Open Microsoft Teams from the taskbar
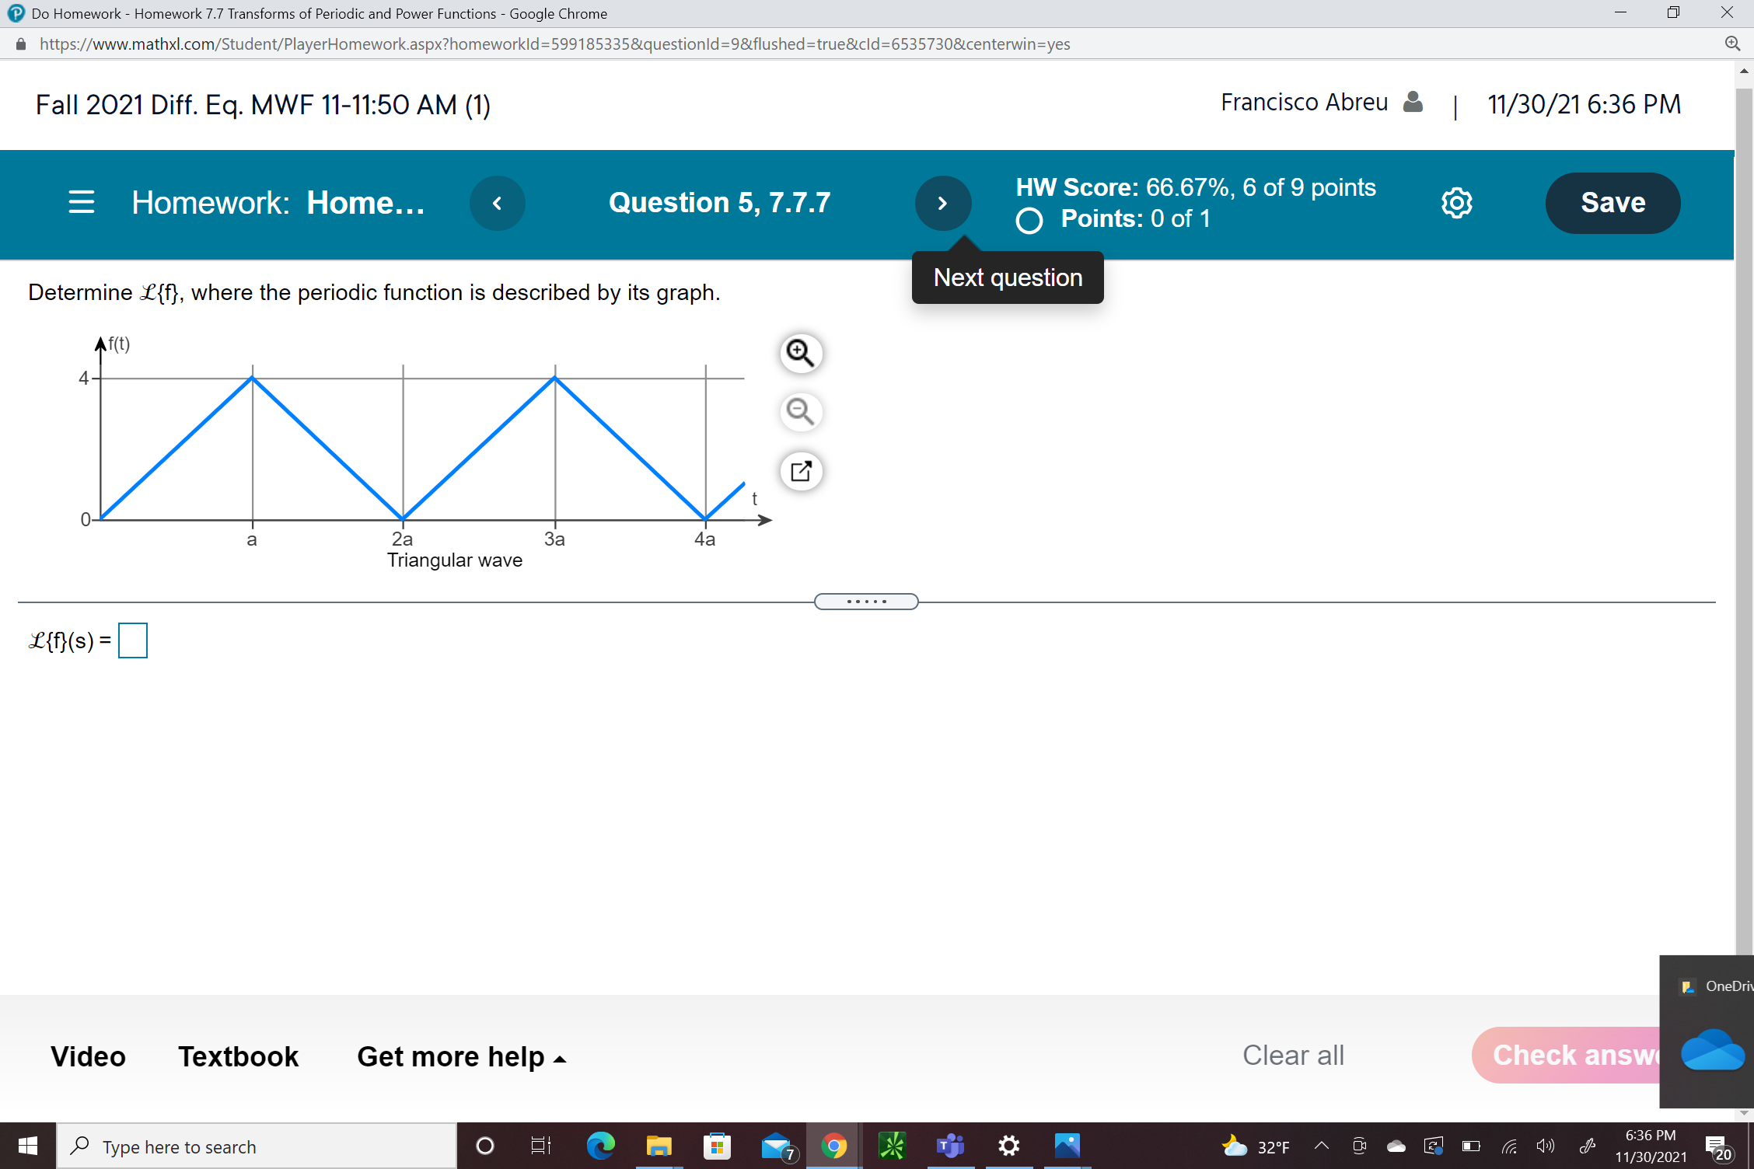This screenshot has width=1754, height=1169. [x=950, y=1146]
